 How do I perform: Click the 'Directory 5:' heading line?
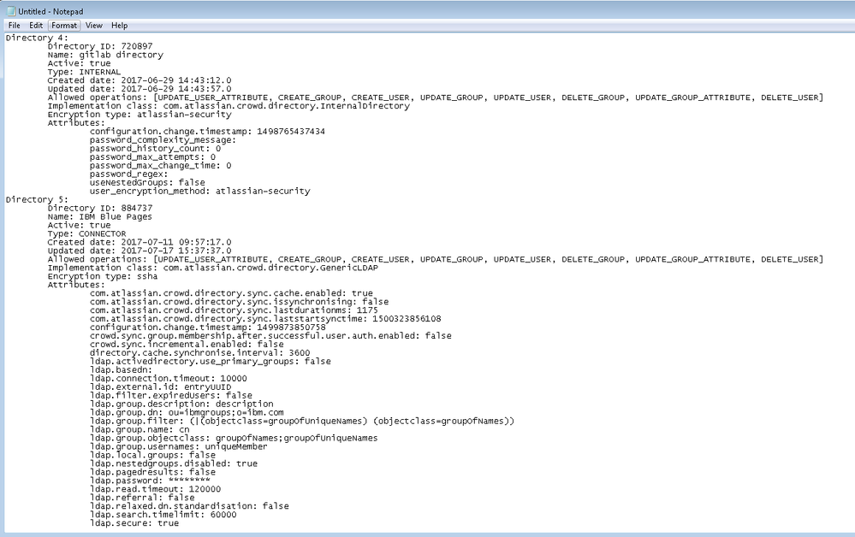[x=37, y=199]
